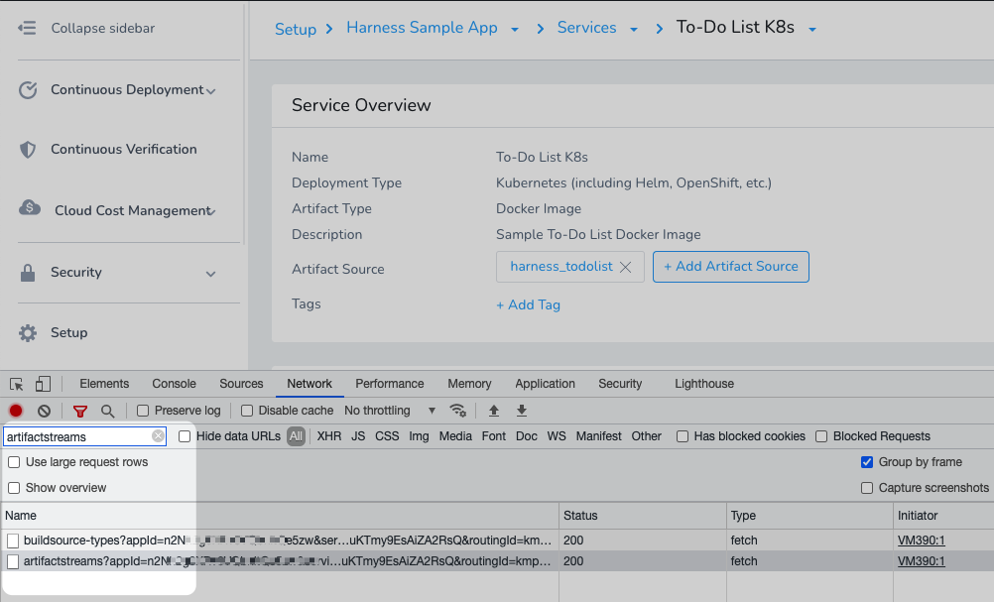Activate the DevTools element inspector icon

(x=17, y=384)
